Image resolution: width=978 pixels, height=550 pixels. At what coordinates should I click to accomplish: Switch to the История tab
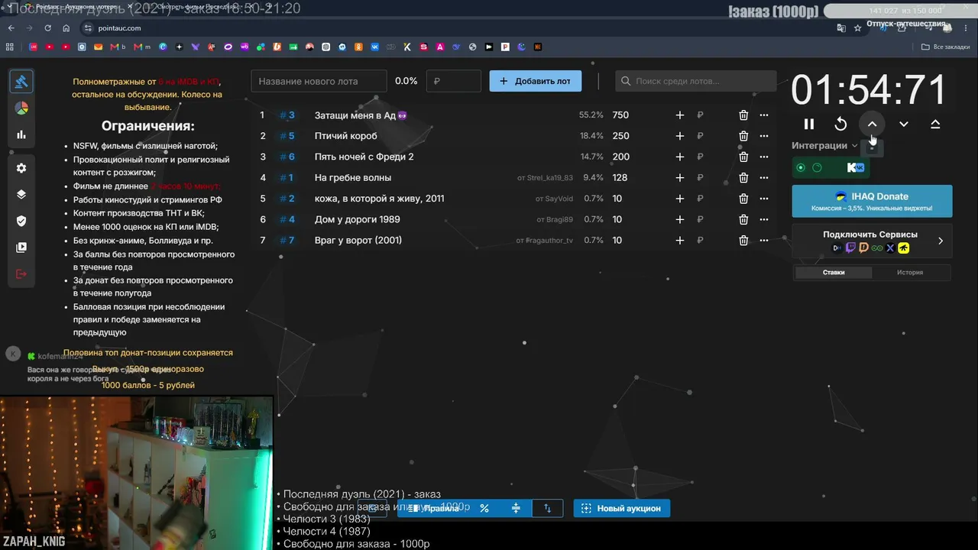click(910, 272)
